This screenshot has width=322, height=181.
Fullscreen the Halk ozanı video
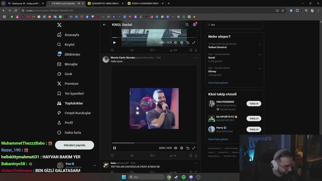coord(194,148)
